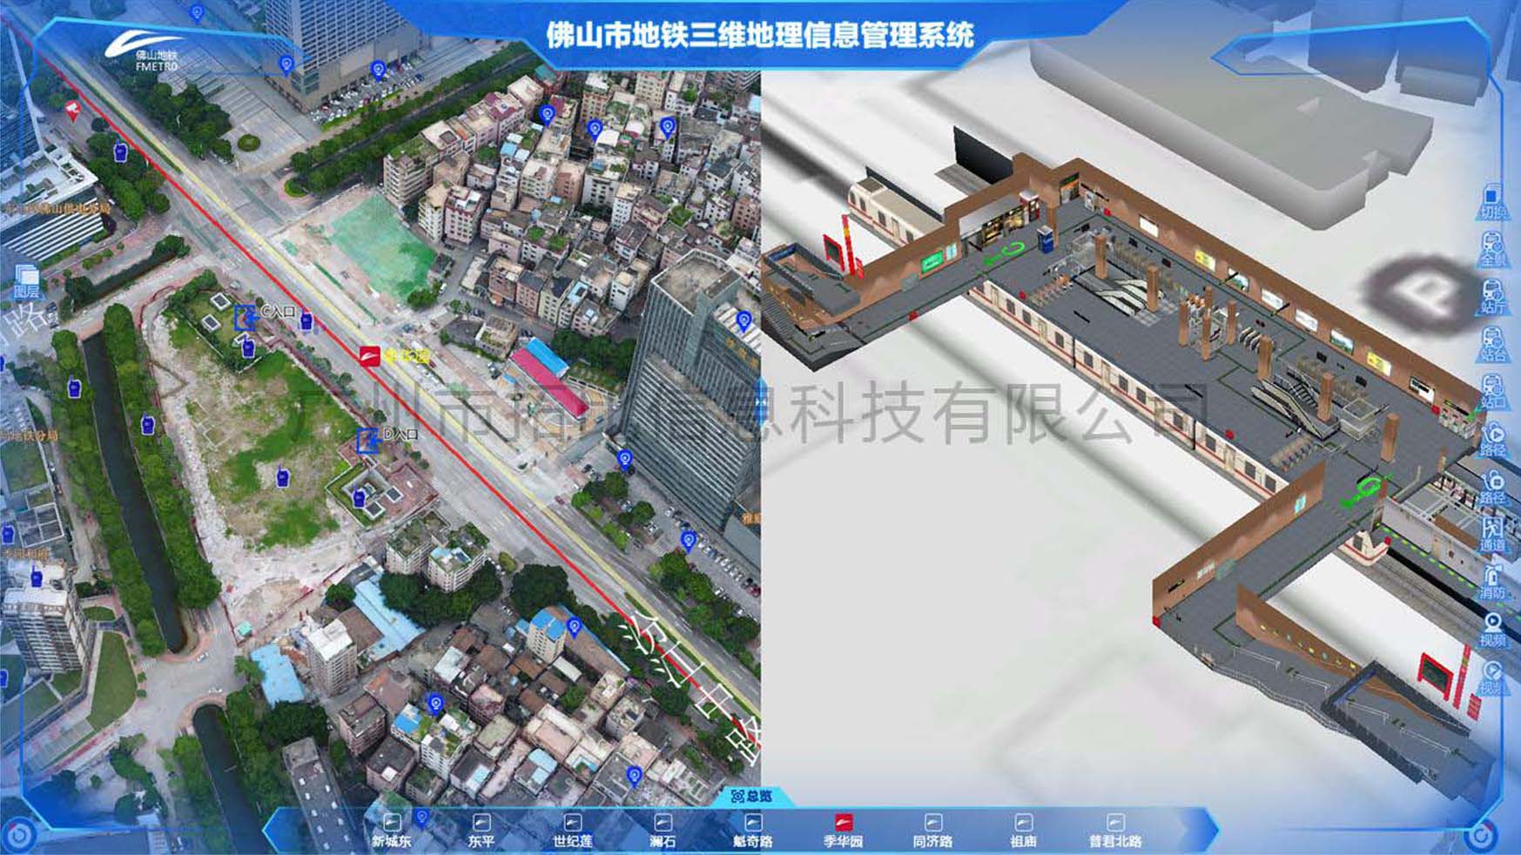
Task: Click the C入口 entrance marker icon
Action: [246, 318]
